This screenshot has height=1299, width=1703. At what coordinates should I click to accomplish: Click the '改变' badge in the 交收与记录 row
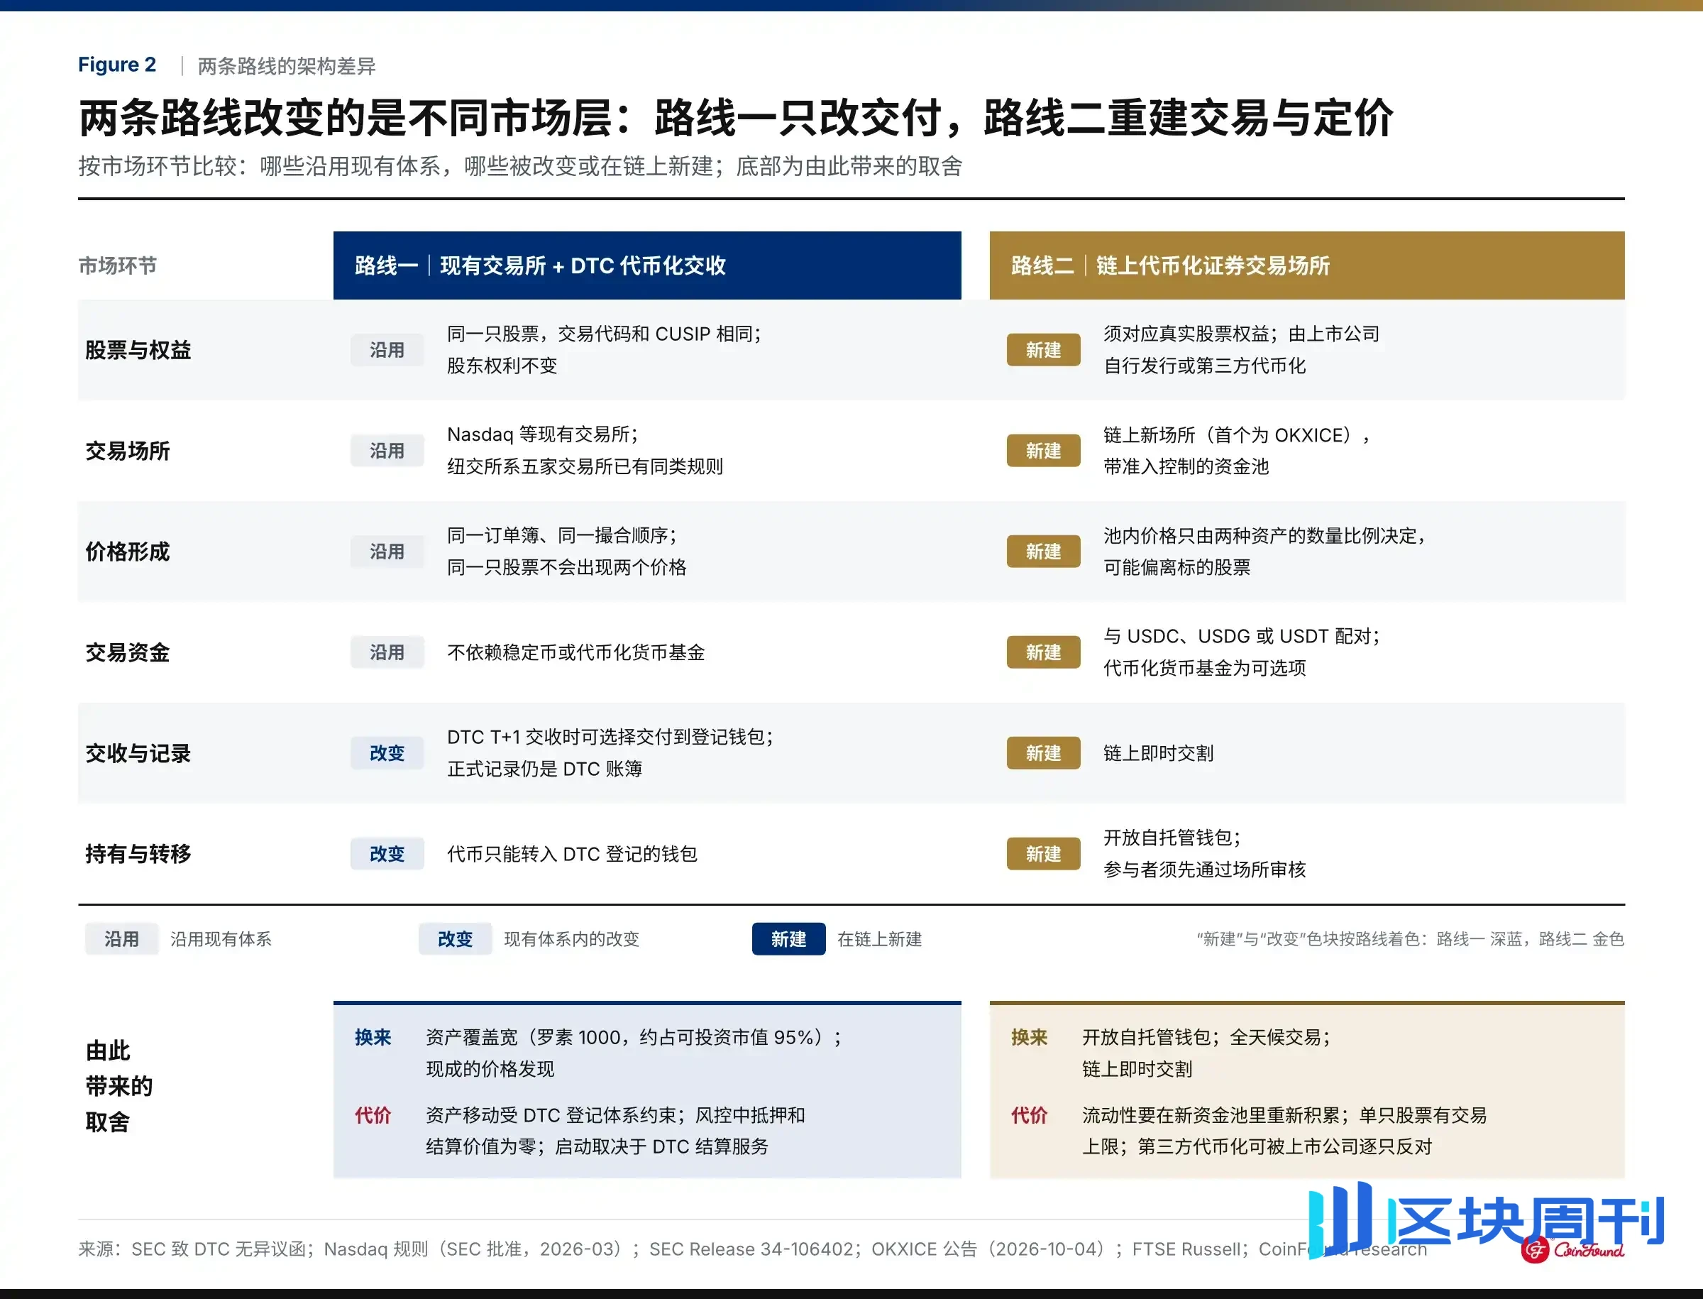(x=387, y=753)
